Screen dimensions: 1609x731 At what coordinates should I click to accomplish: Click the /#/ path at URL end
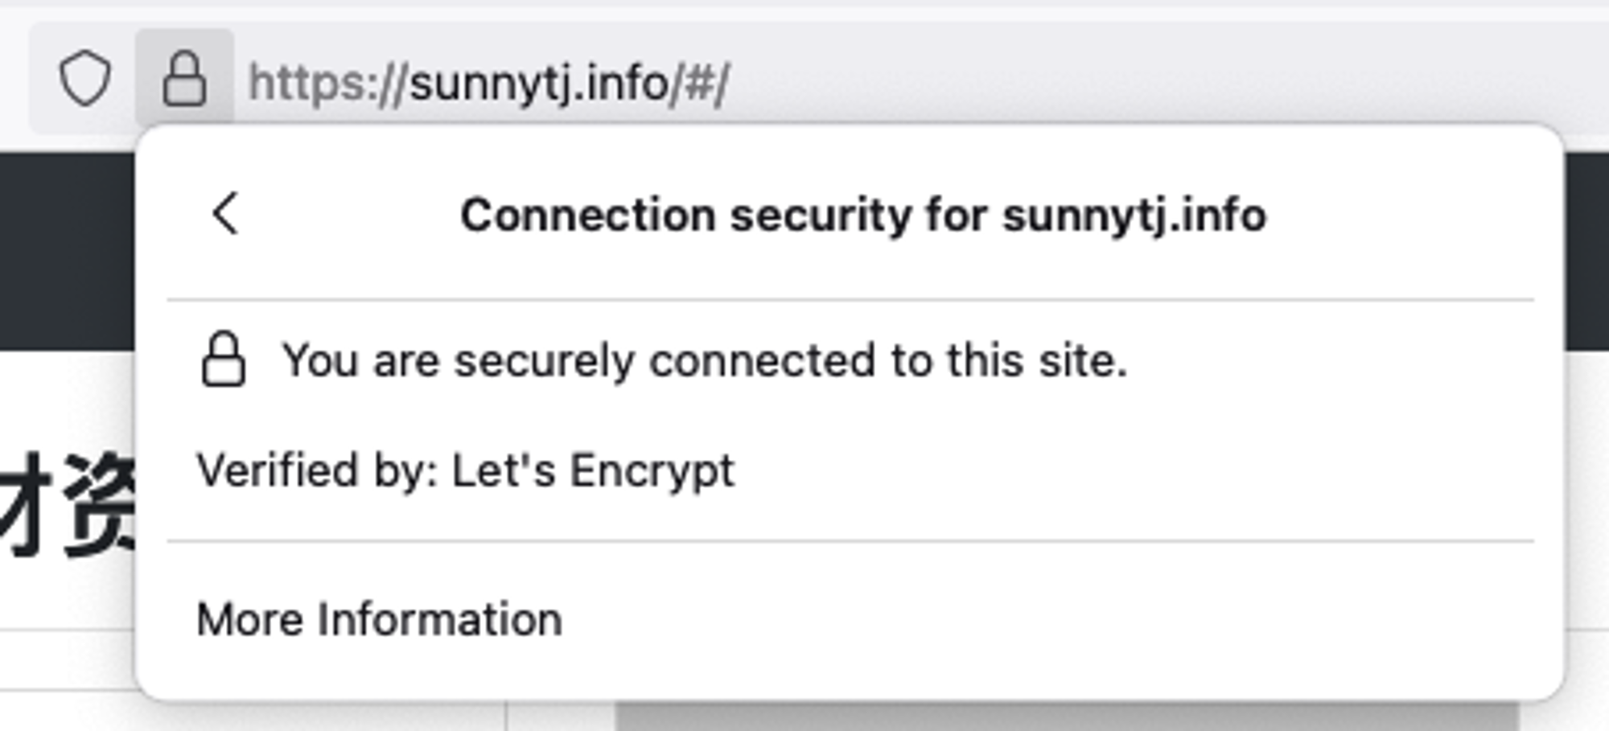click(x=699, y=84)
